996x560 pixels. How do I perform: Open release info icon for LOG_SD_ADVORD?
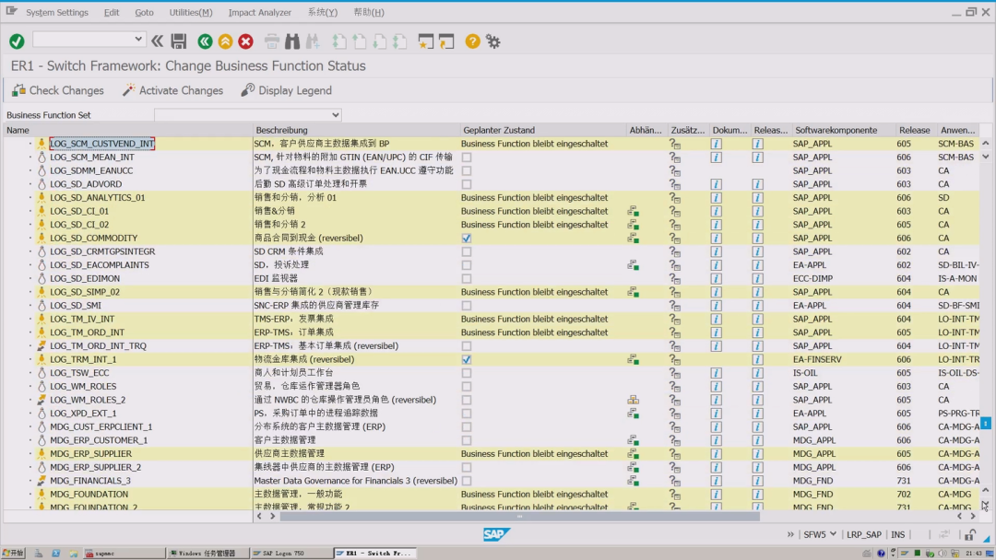[757, 184]
